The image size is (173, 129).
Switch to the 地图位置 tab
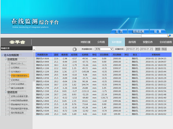point(85,42)
